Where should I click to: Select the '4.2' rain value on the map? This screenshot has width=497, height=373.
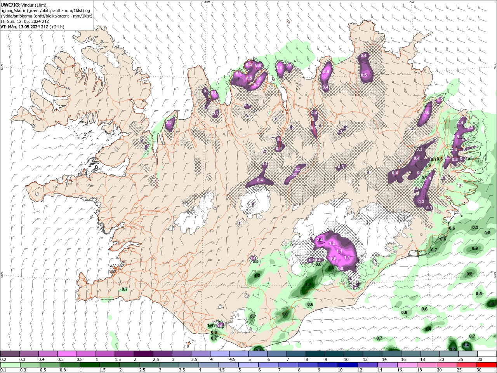(466, 344)
